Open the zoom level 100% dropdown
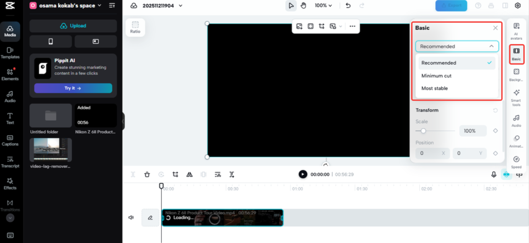Image resolution: width=529 pixels, height=243 pixels. click(323, 6)
